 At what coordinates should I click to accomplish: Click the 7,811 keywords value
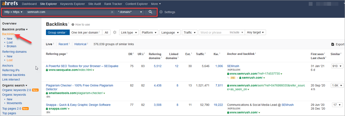tap(219, 86)
